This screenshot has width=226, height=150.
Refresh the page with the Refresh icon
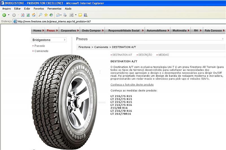point(28,15)
